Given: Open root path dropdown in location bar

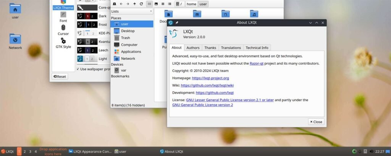Looking at the screenshot, I should (179, 4).
